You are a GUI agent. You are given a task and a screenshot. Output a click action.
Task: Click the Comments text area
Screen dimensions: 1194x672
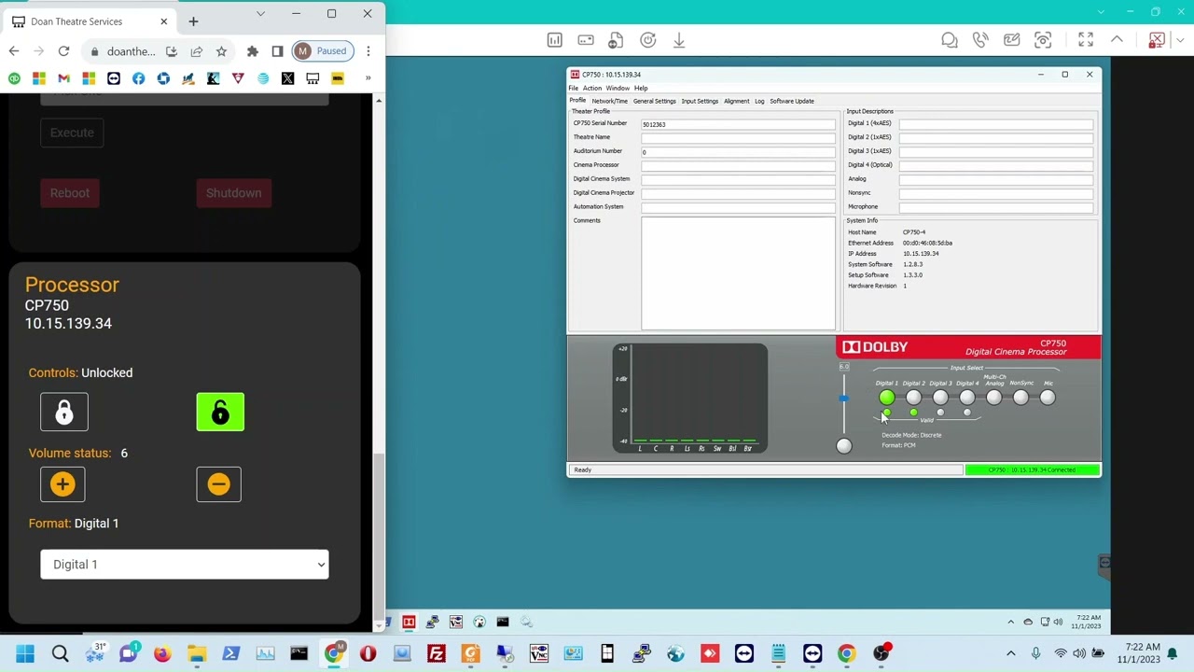[x=738, y=273]
